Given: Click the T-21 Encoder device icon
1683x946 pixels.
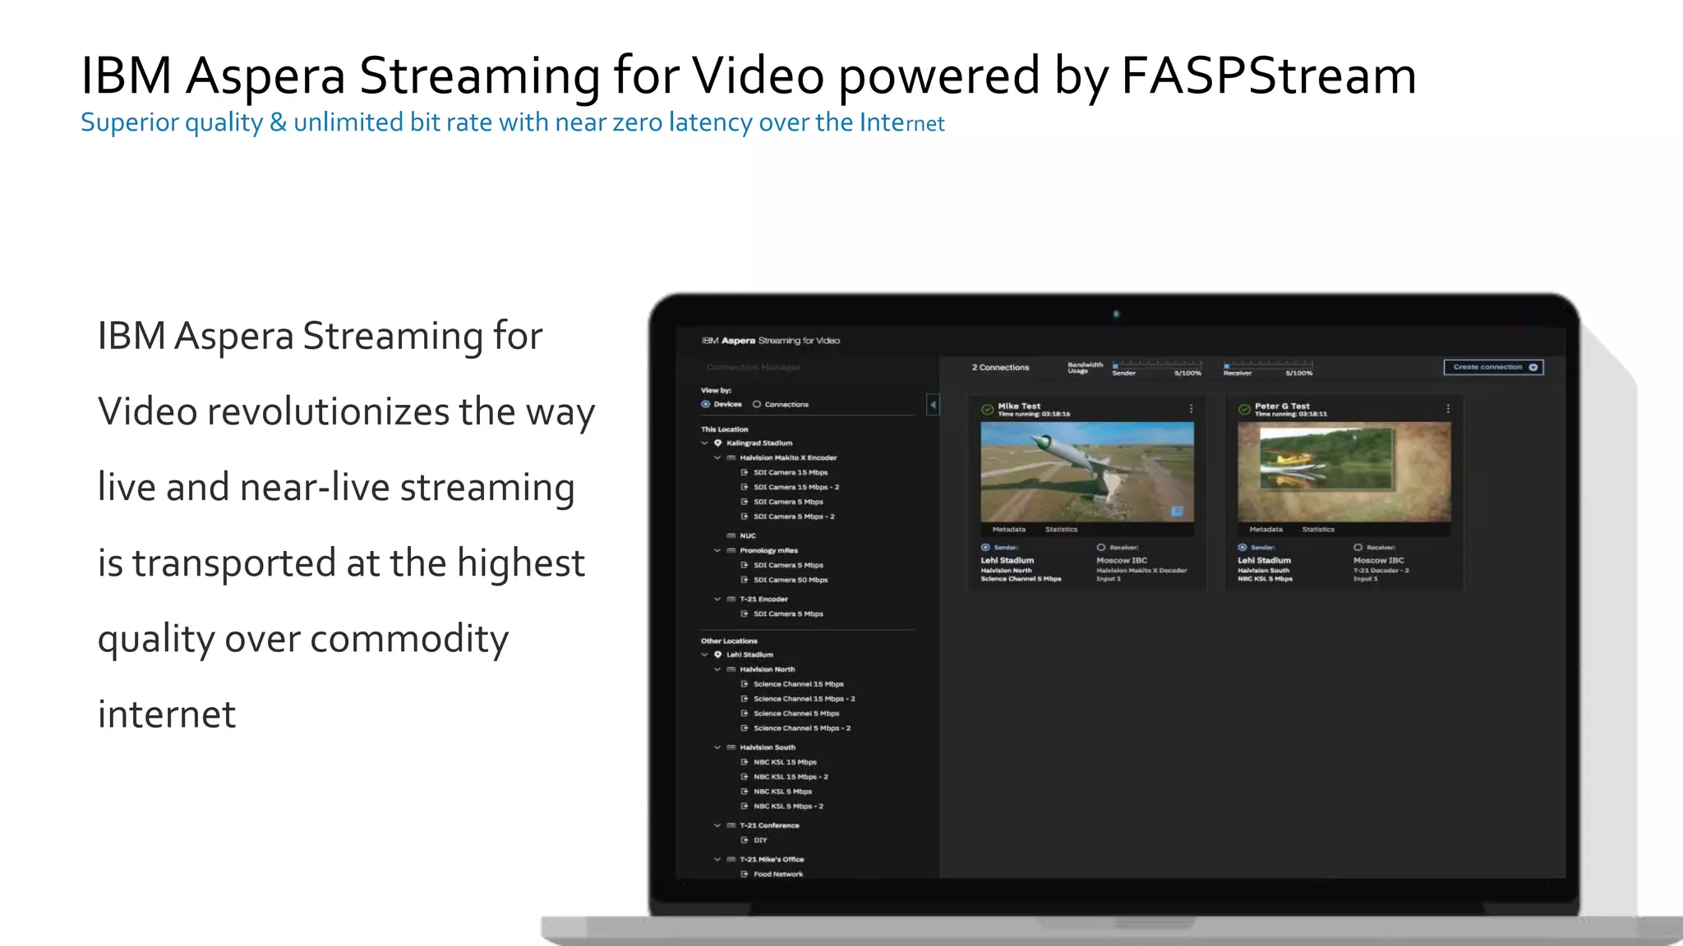Looking at the screenshot, I should 731,599.
